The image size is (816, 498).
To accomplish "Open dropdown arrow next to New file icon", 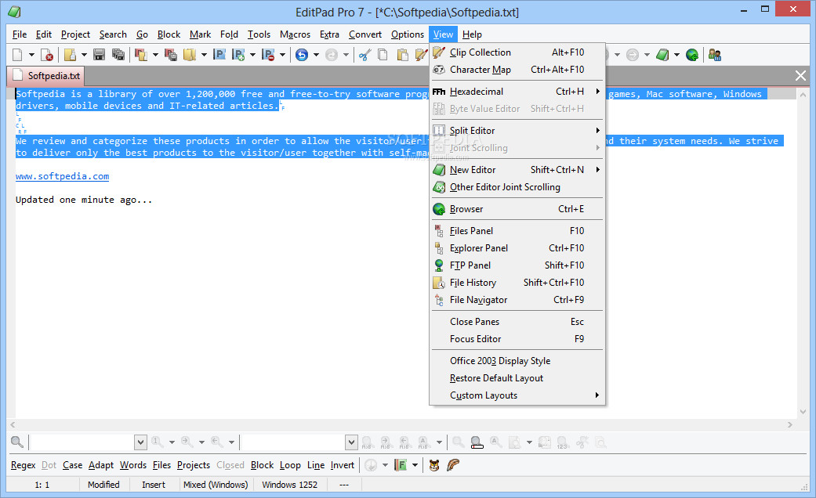I will (31, 55).
